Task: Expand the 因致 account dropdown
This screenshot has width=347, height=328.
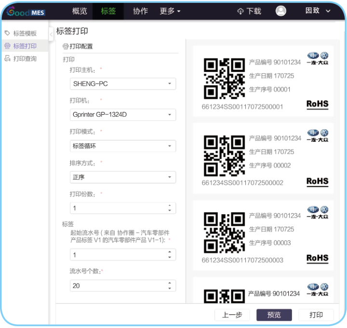Action: tap(318, 11)
